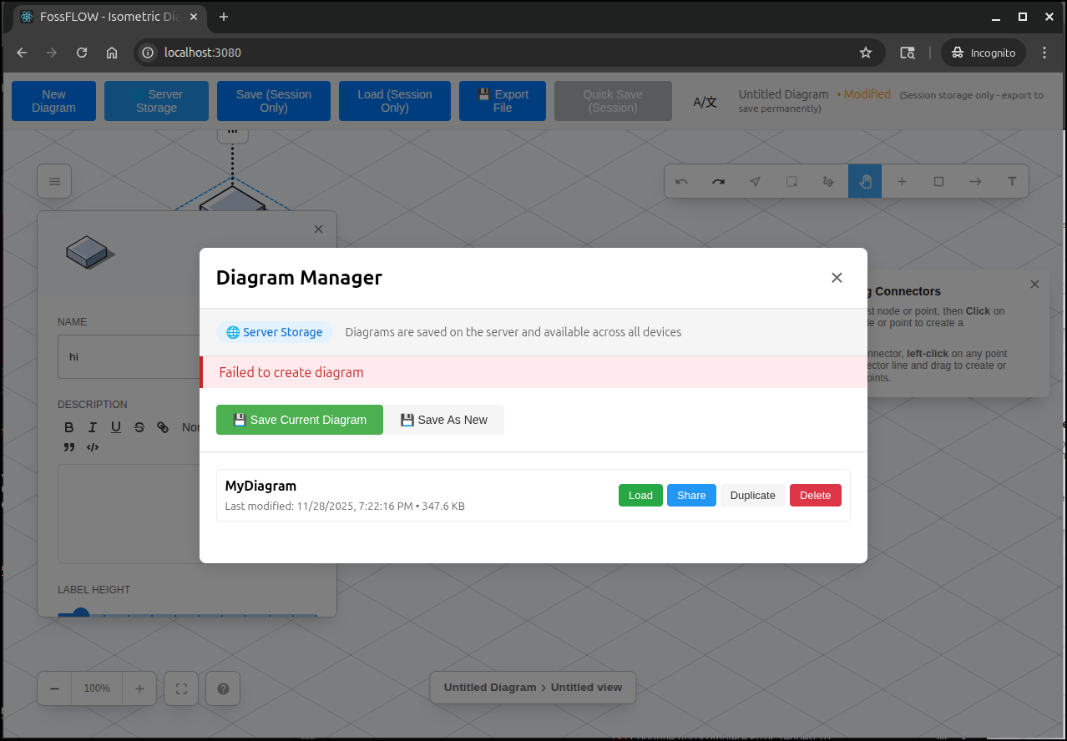Screen dimensions: 1067x741
Task: Open the browser three-dot menu
Action: pyautogui.click(x=1044, y=53)
